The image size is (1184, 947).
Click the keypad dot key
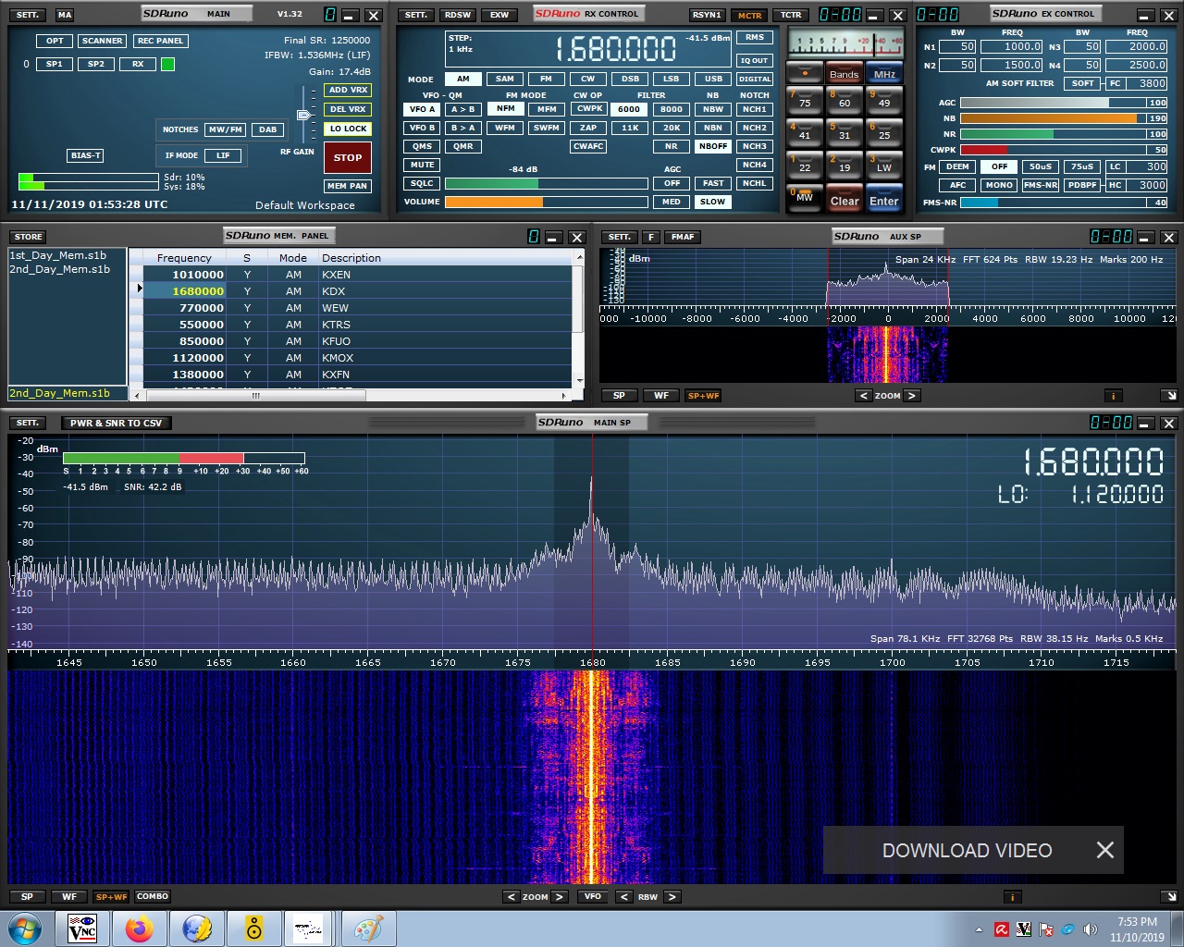coord(805,72)
